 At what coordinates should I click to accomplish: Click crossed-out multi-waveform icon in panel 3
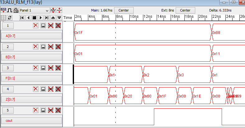click(x=58, y=68)
